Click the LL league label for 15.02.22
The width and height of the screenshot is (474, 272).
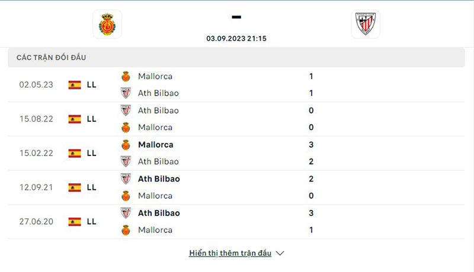click(91, 153)
